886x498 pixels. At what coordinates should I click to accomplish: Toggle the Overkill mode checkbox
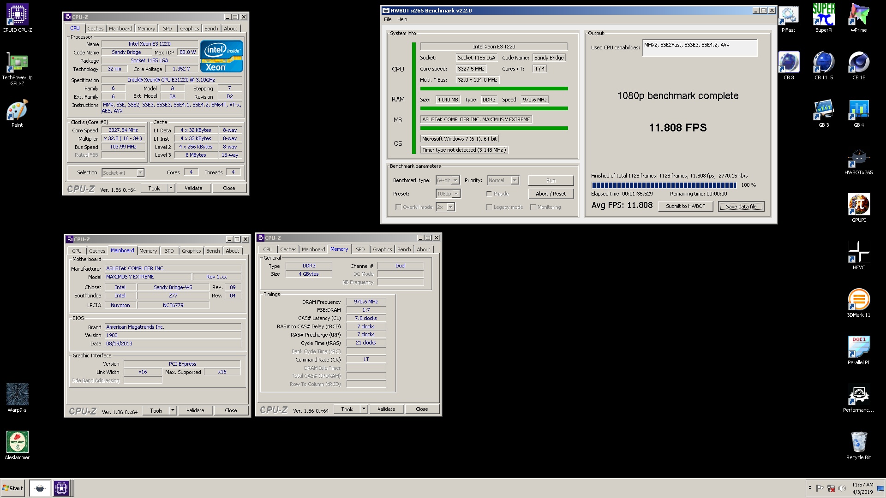[x=398, y=207]
